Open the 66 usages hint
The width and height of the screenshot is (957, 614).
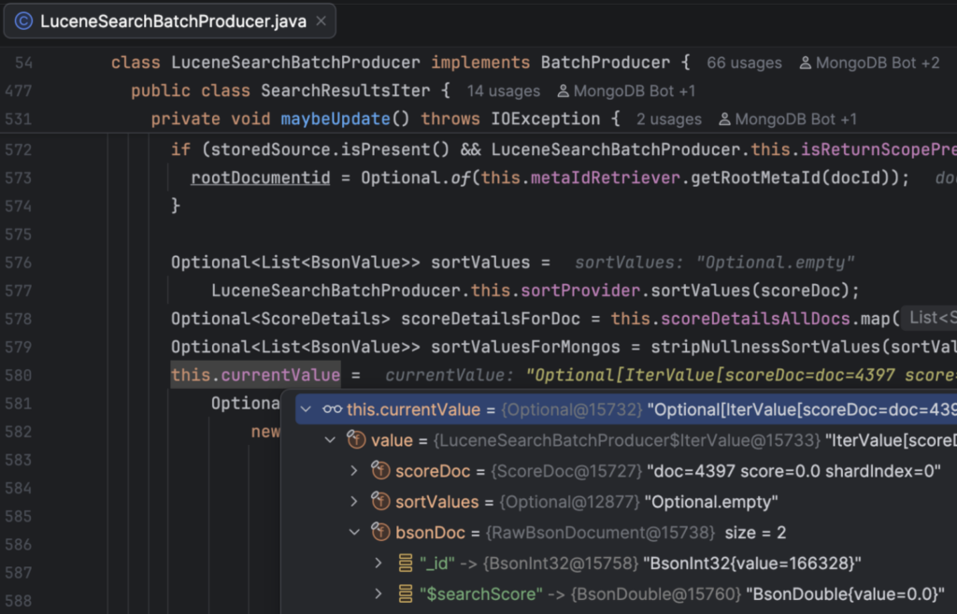click(744, 63)
